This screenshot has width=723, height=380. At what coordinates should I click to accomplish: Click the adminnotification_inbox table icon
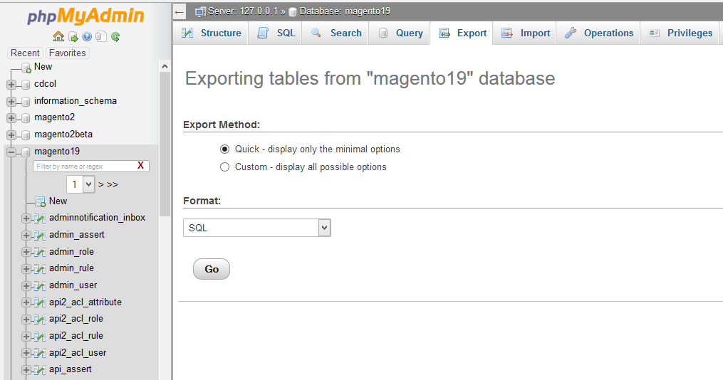[x=40, y=218]
